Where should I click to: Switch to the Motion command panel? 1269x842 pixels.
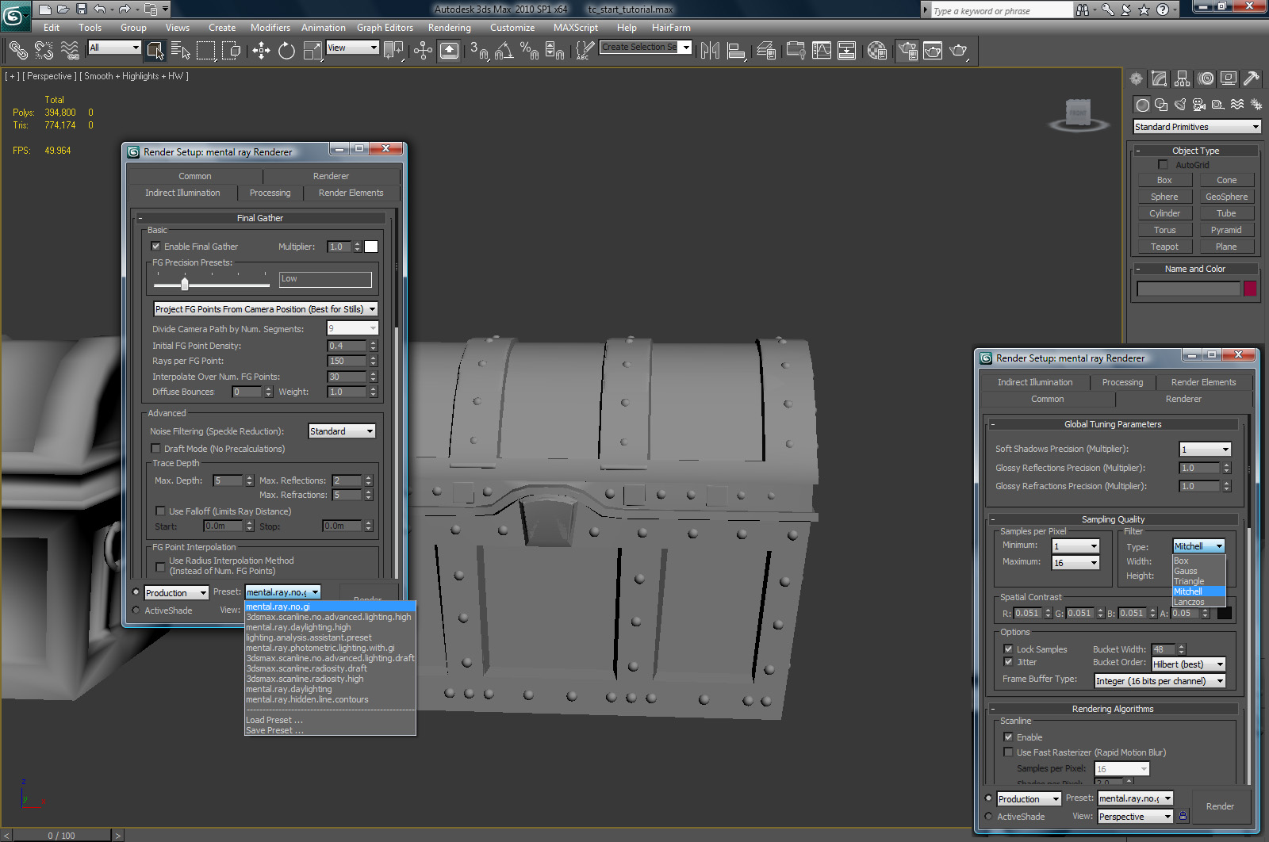(x=1206, y=78)
